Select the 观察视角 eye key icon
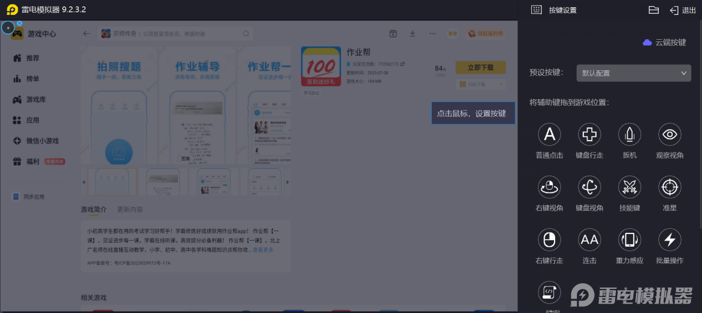The height and width of the screenshot is (313, 702). [669, 134]
